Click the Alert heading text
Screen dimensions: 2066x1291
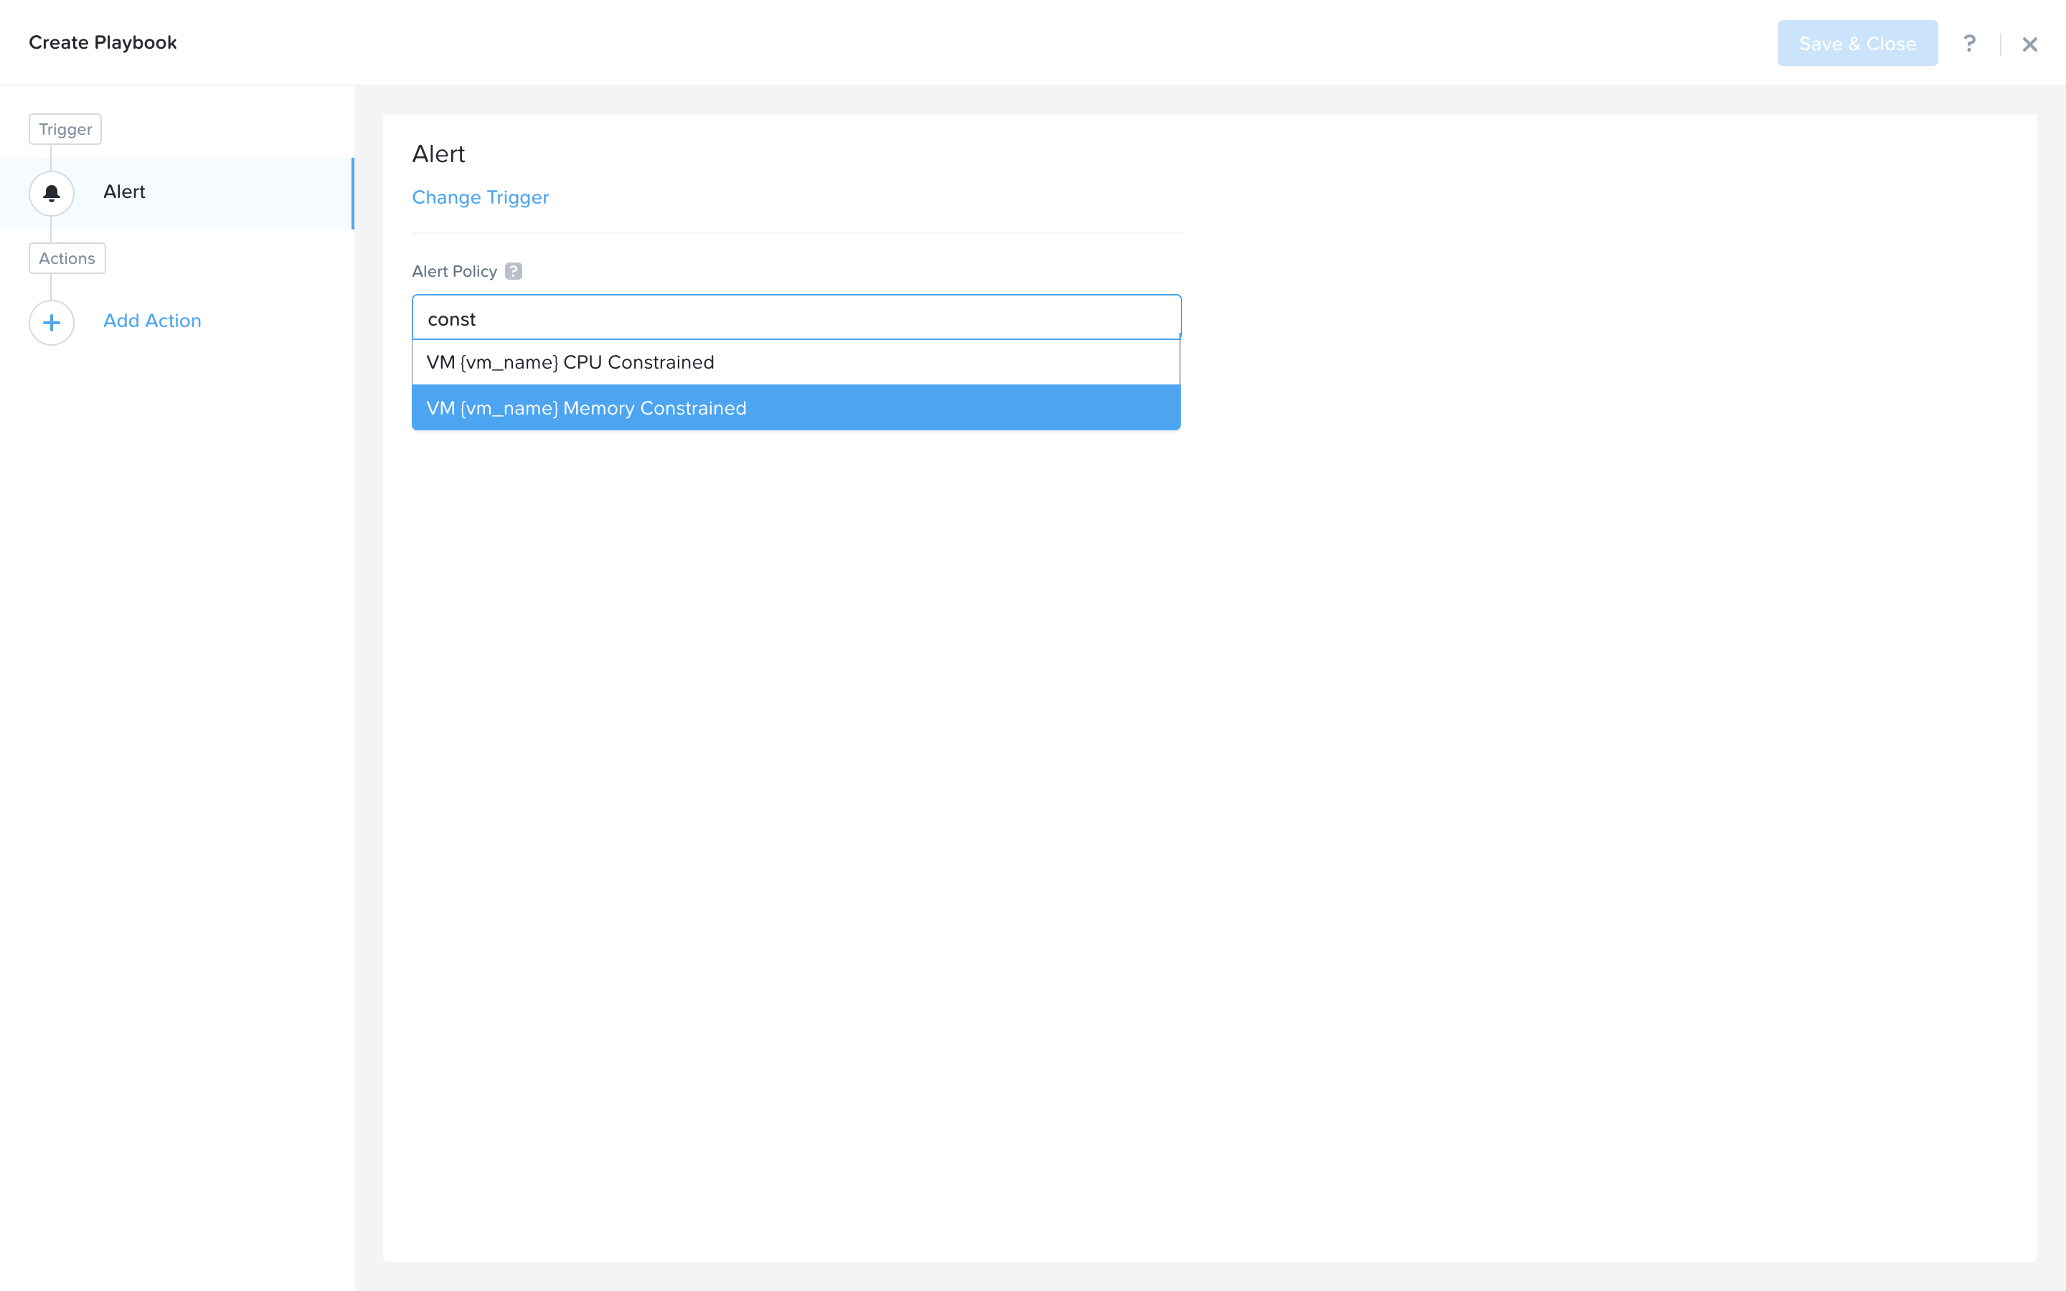tap(438, 153)
